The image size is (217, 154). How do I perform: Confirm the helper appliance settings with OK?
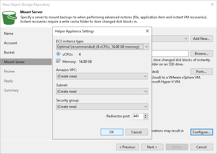click(x=112, y=132)
